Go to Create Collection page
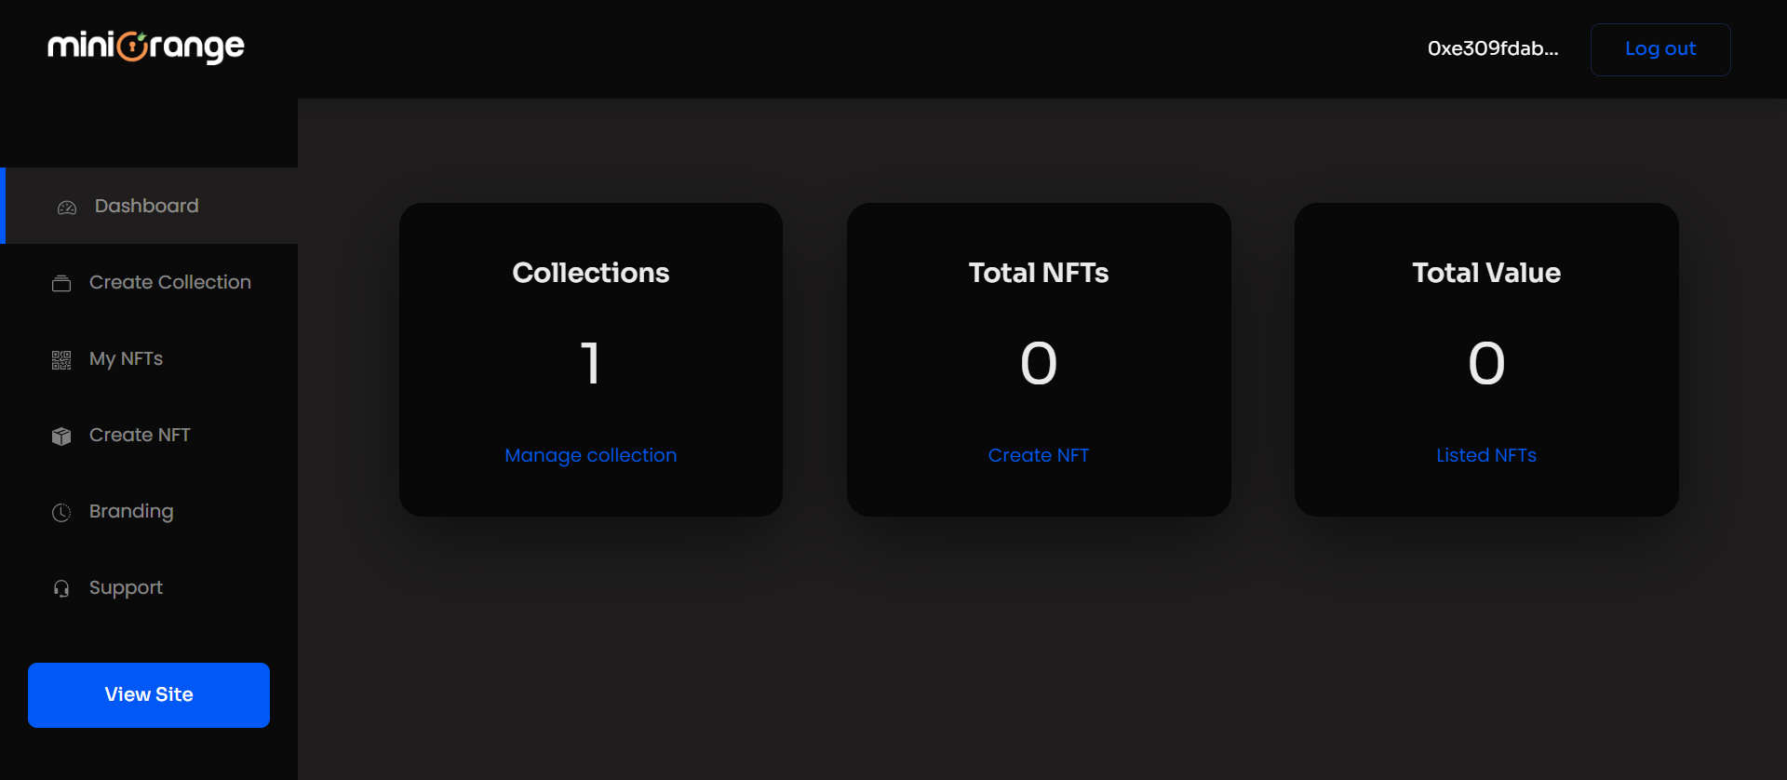 (151, 282)
